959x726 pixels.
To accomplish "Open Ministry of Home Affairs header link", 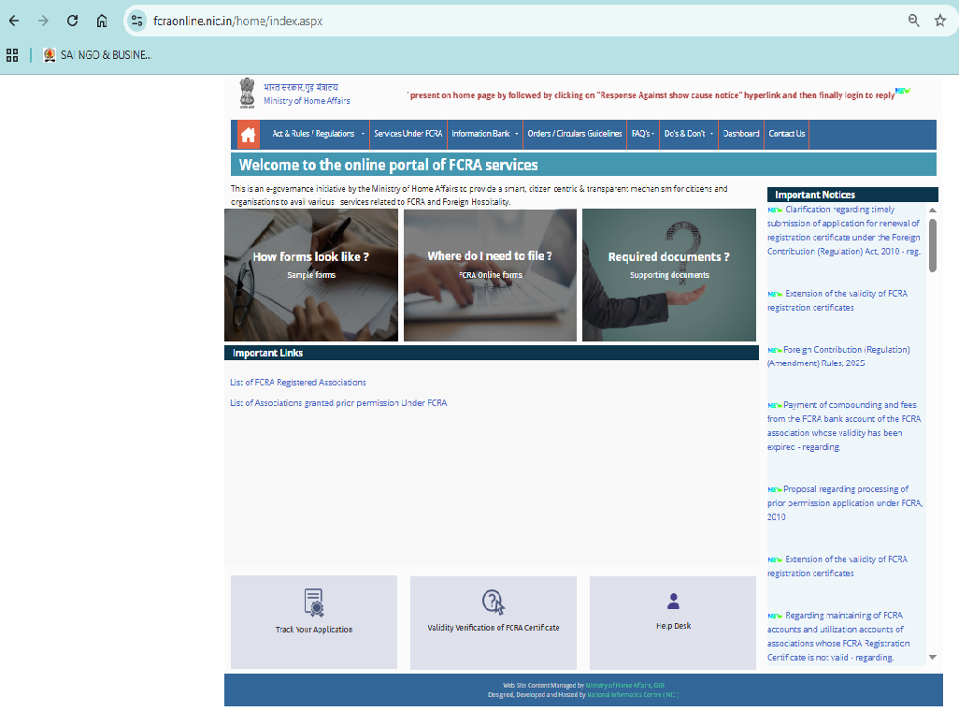I will coord(307,101).
